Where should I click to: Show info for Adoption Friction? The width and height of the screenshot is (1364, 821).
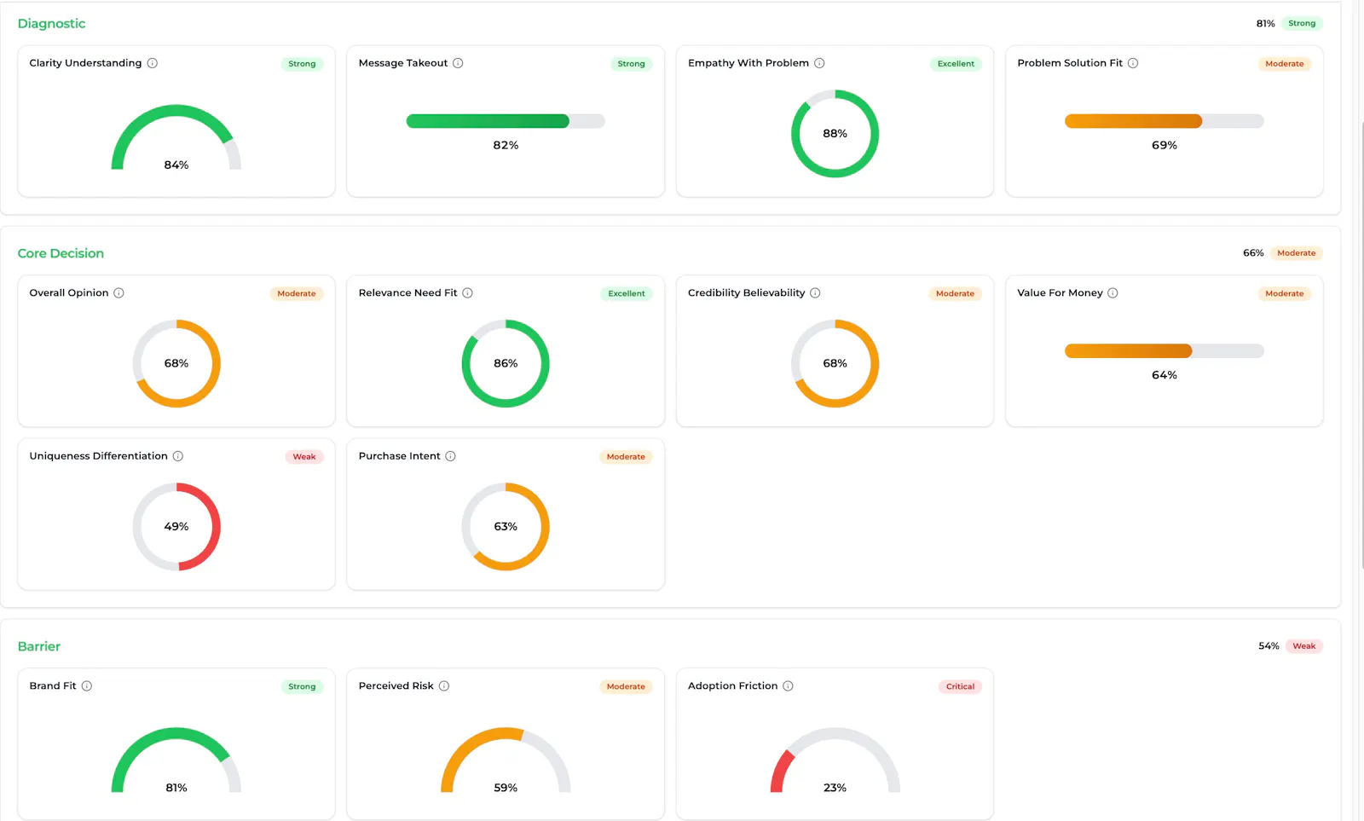[x=789, y=686]
